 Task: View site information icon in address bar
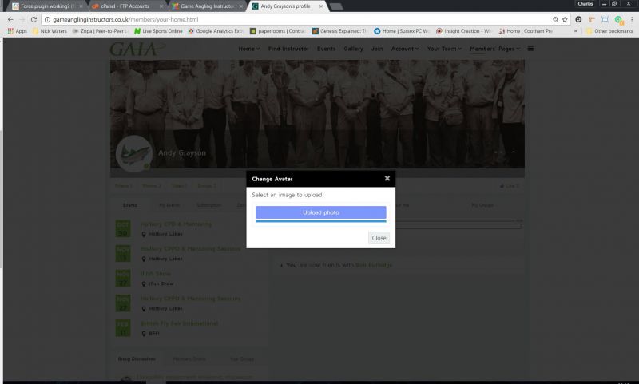(x=47, y=19)
